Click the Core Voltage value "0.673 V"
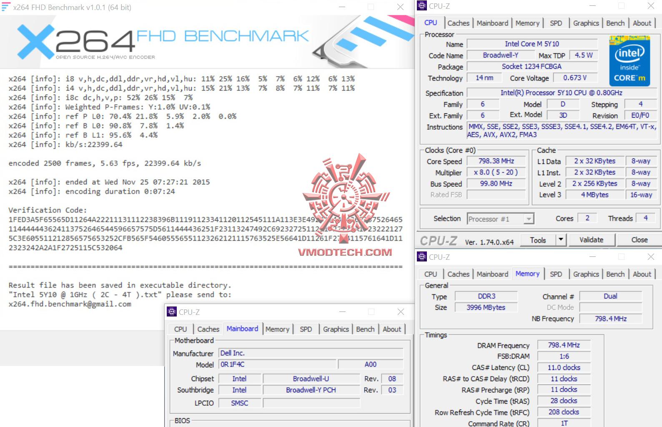 click(575, 78)
